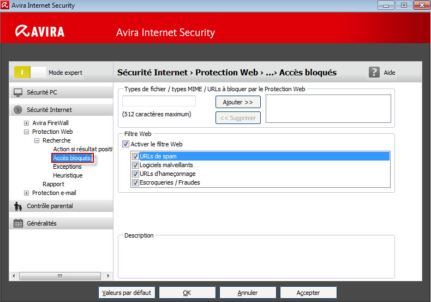The width and height of the screenshot is (431, 302).
Task: Close the Avira Internet Security window
Action: click(422, 5)
